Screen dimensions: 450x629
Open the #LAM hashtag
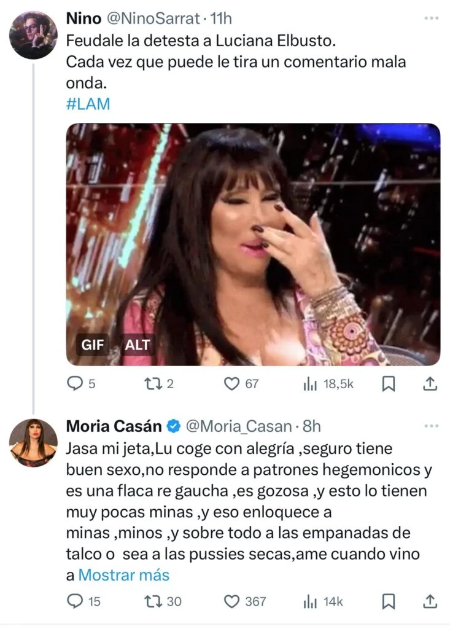tap(88, 104)
